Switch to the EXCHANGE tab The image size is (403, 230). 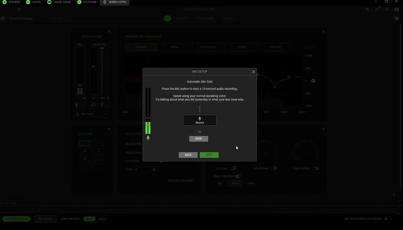(87, 2)
